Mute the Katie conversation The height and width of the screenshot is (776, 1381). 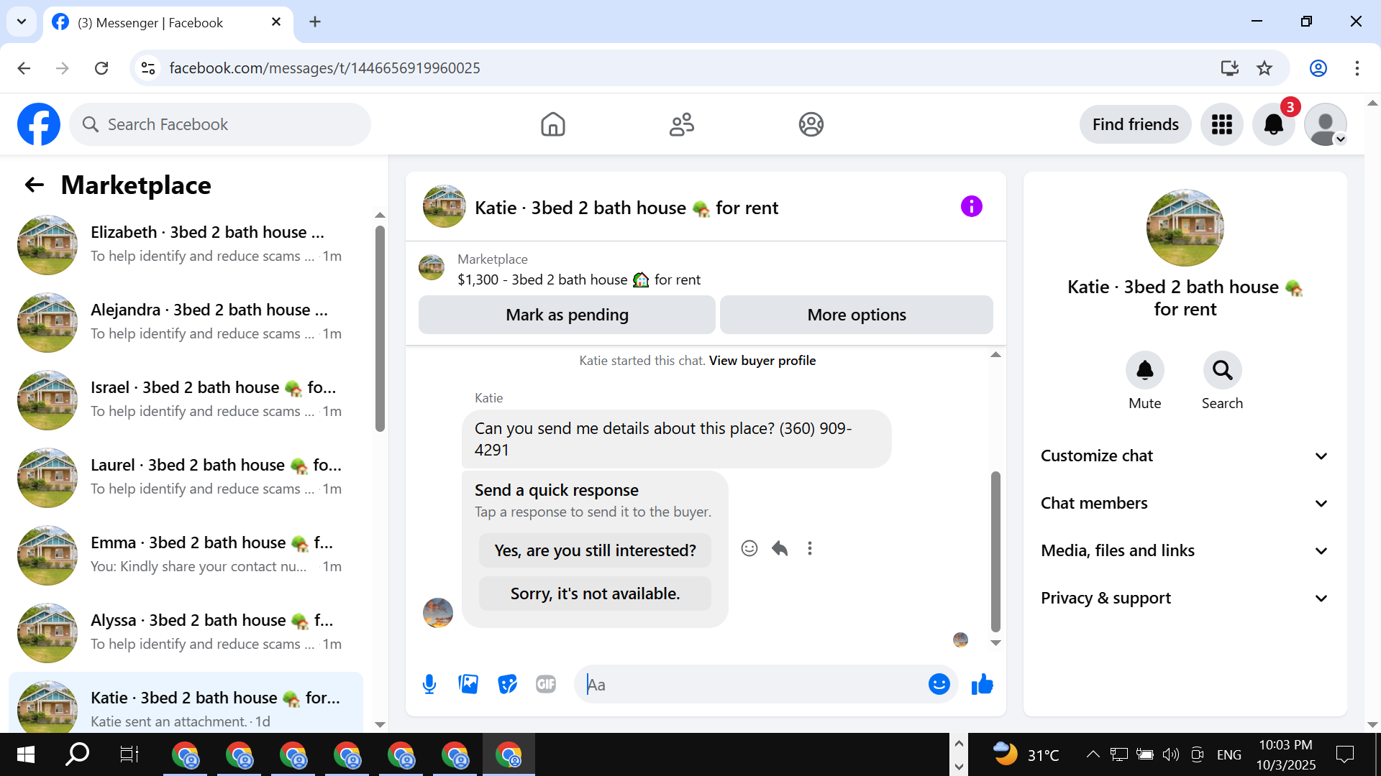click(1145, 371)
